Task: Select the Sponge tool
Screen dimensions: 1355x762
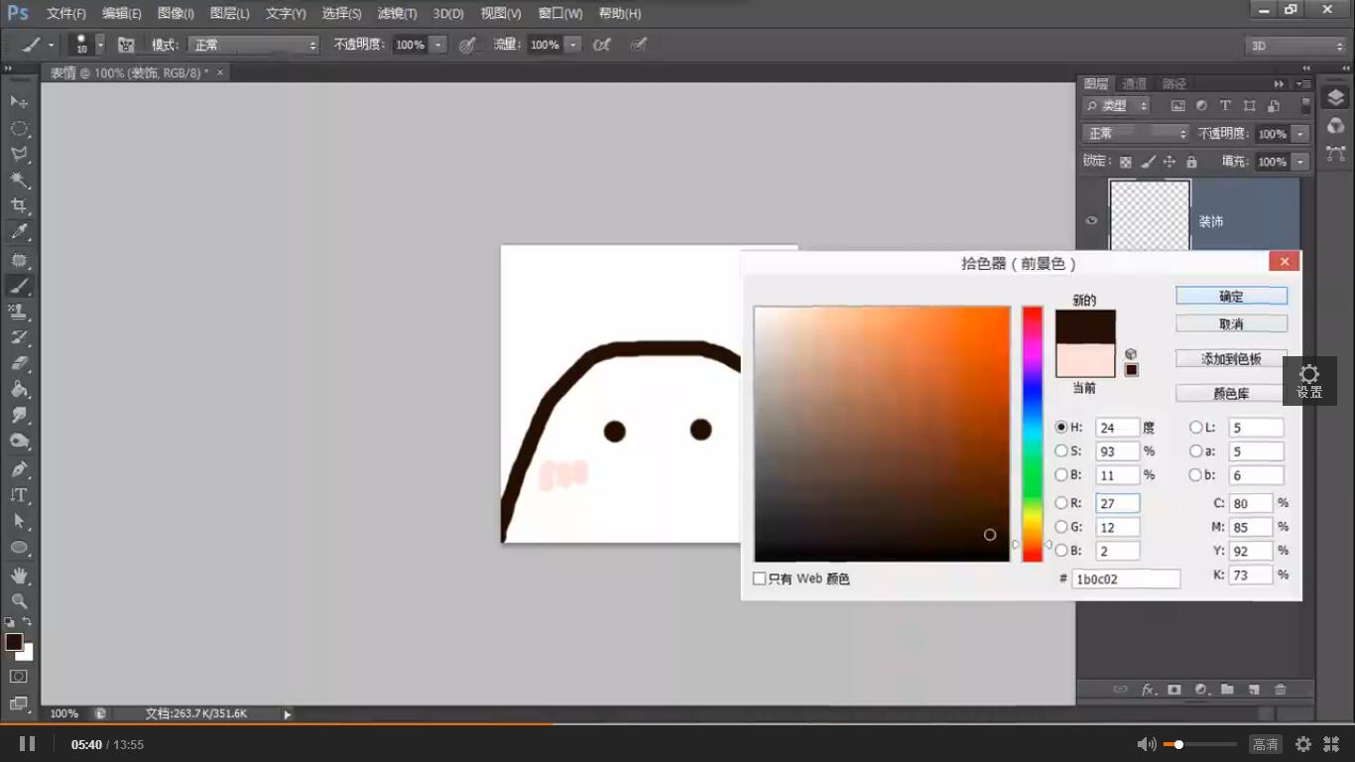Action: pyautogui.click(x=19, y=441)
